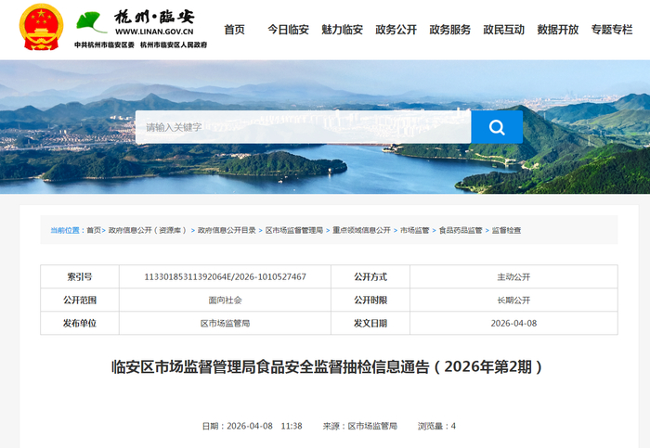
Task: Click the 首页 breadcrumb link
Action: click(x=94, y=230)
